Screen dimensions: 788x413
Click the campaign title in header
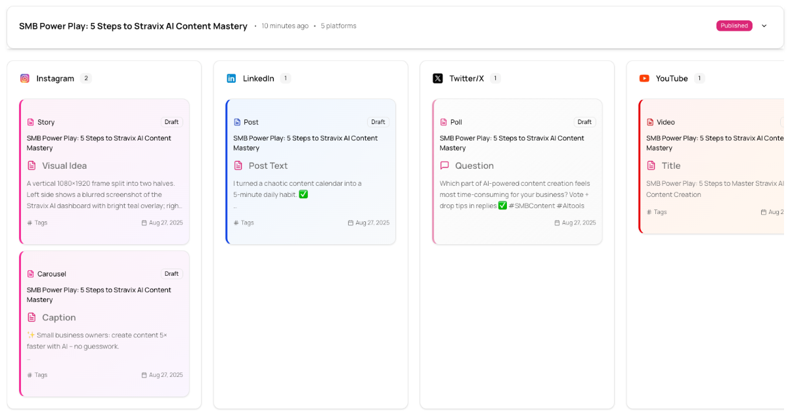tap(133, 26)
